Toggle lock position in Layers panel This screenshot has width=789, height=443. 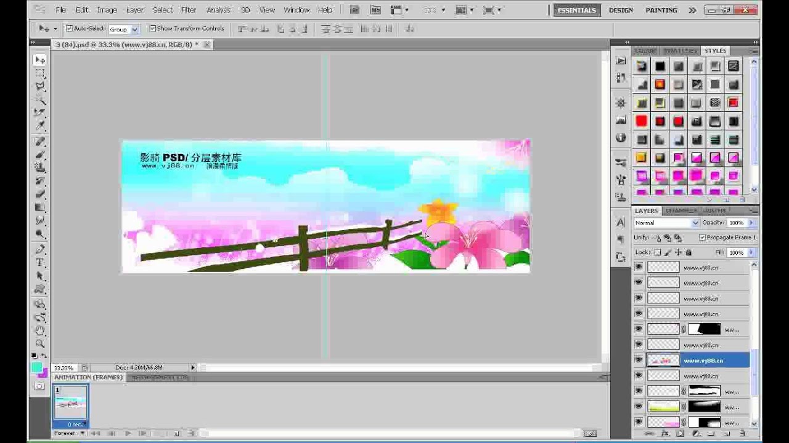(x=679, y=252)
